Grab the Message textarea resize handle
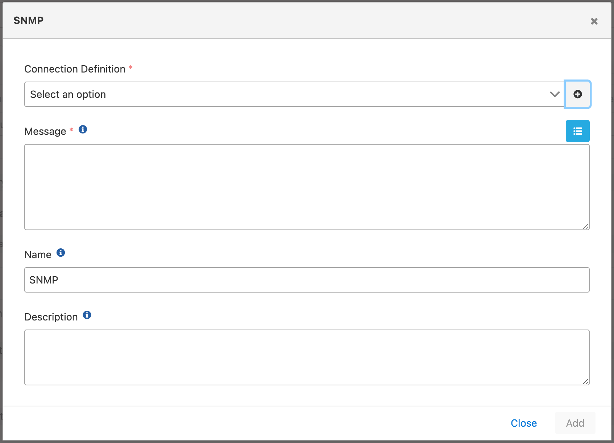This screenshot has width=614, height=443. click(x=586, y=226)
